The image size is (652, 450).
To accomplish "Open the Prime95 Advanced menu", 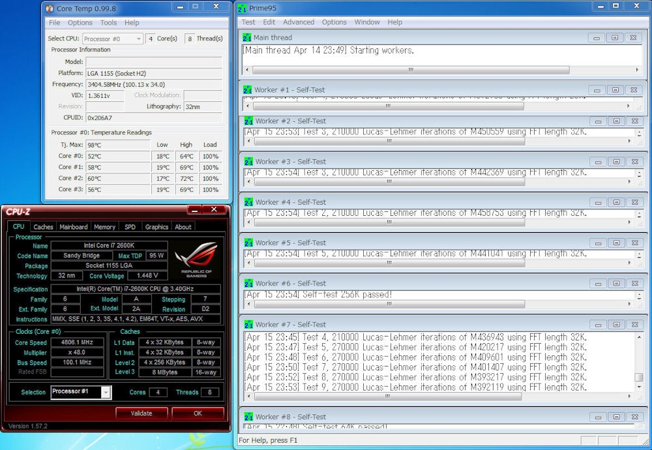I will 299,22.
